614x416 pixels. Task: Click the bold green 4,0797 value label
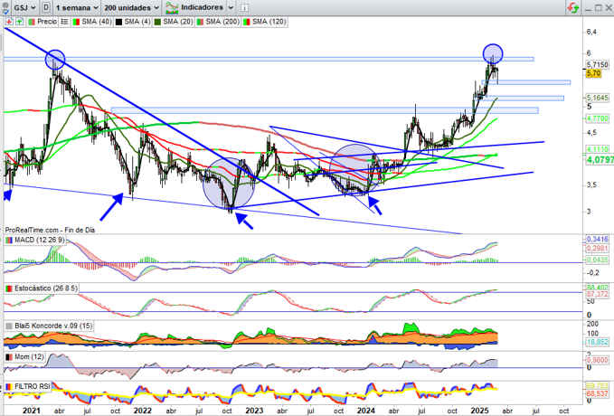(600, 159)
